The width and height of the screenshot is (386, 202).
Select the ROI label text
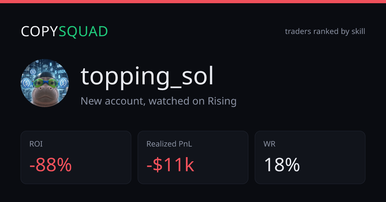tap(36, 144)
